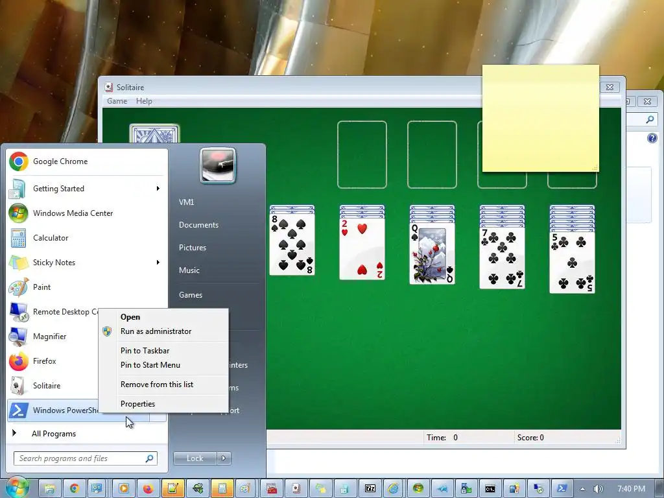Click the Calculator taskbar button
Image resolution: width=664 pixels, height=498 pixels.
click(x=222, y=488)
